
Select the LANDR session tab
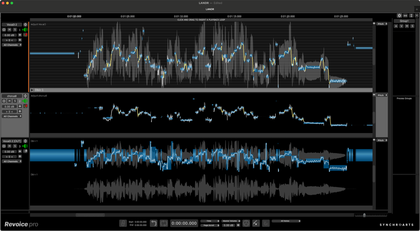click(x=210, y=9)
